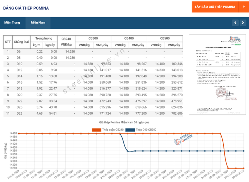
Task: Click the kg/m sub-header
Action: click(37, 45)
